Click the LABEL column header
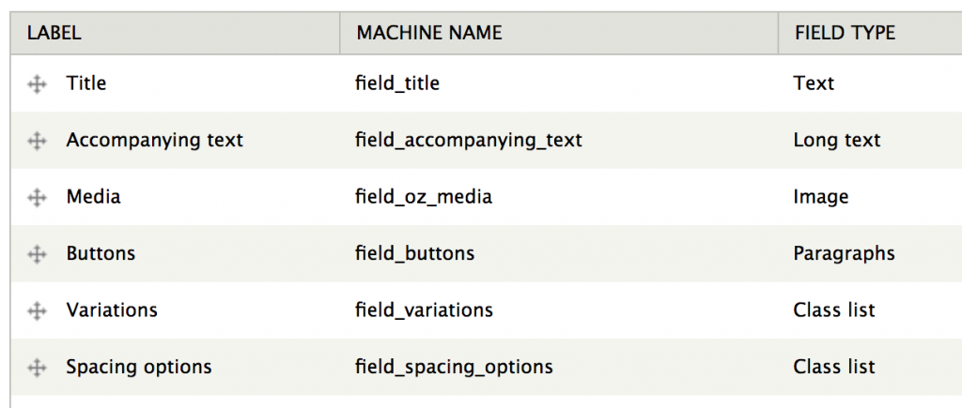Viewport: 962px width, 408px height. [x=54, y=33]
